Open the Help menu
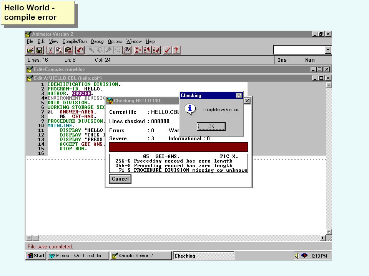 [x=150, y=41]
